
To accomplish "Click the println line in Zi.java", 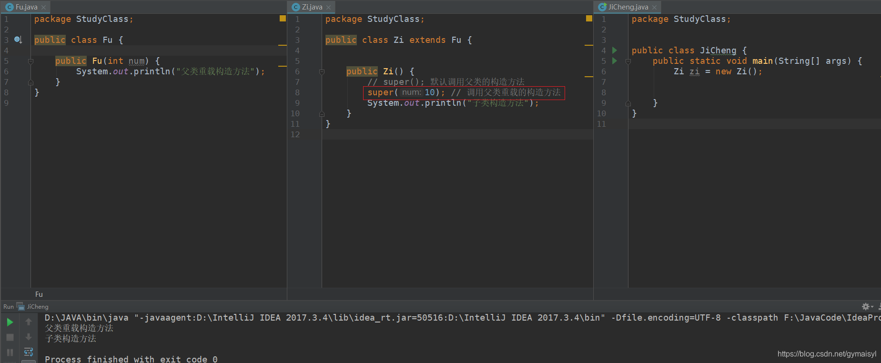I will point(453,102).
